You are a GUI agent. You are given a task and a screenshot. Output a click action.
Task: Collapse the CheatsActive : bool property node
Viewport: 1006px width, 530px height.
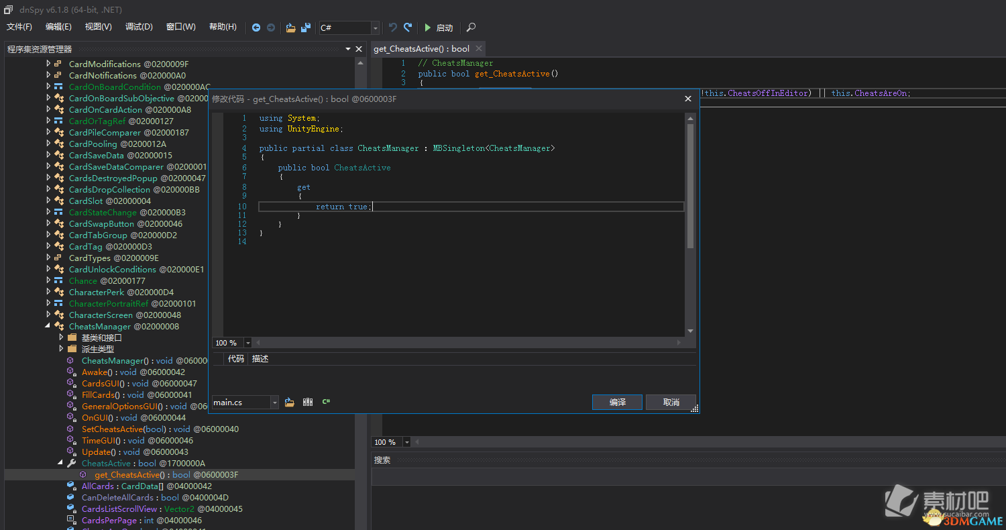coord(60,463)
